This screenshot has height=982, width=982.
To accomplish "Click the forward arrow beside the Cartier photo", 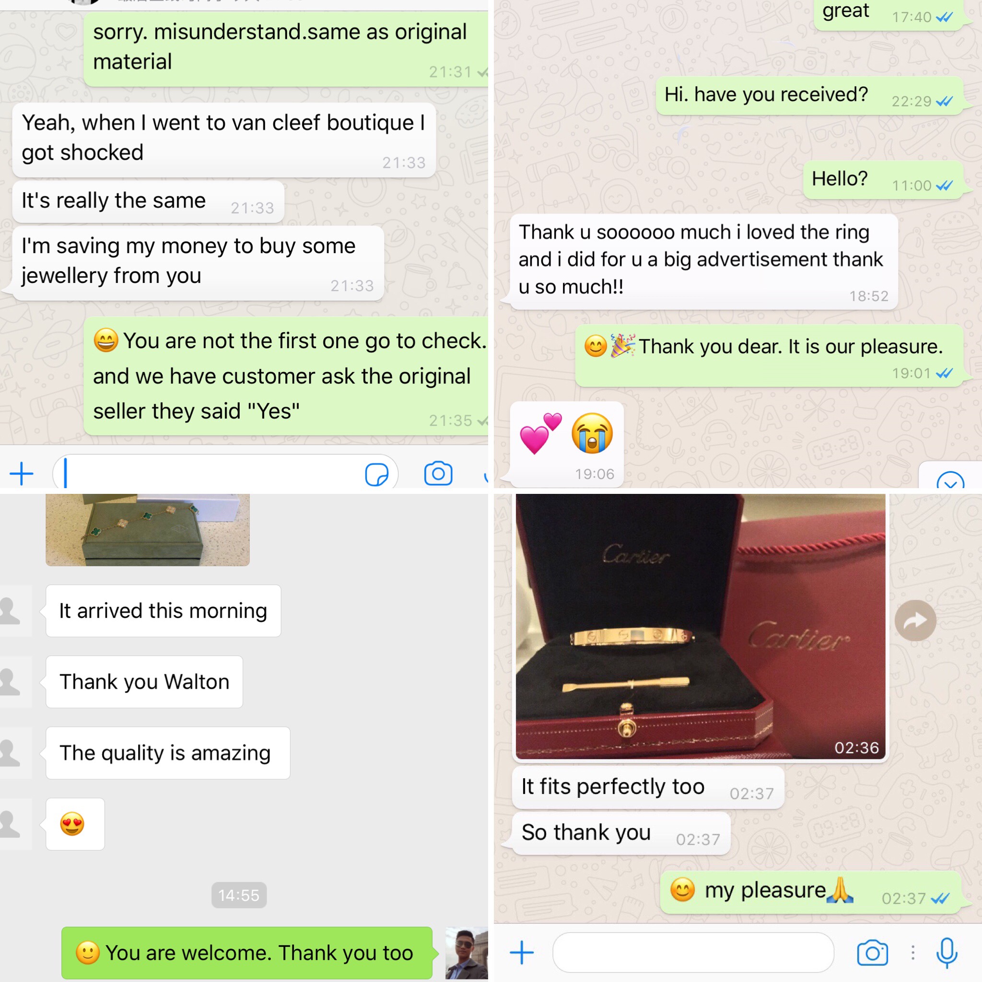I will (x=915, y=620).
